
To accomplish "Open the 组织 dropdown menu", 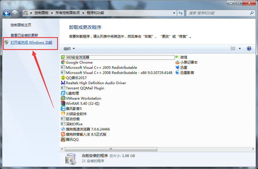I will click(x=69, y=49).
